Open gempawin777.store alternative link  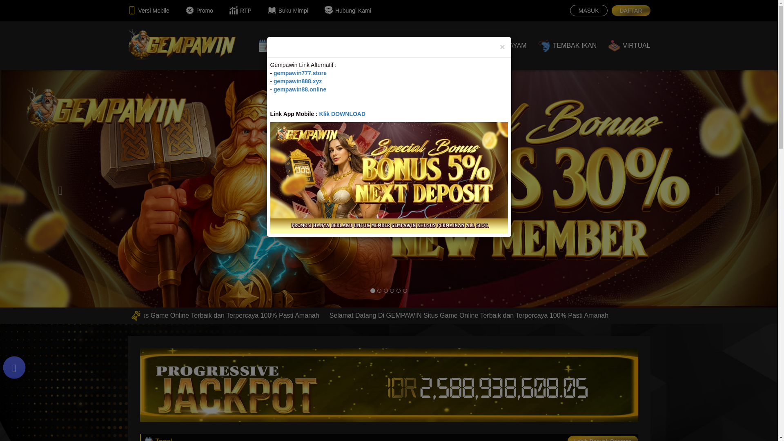click(x=300, y=73)
